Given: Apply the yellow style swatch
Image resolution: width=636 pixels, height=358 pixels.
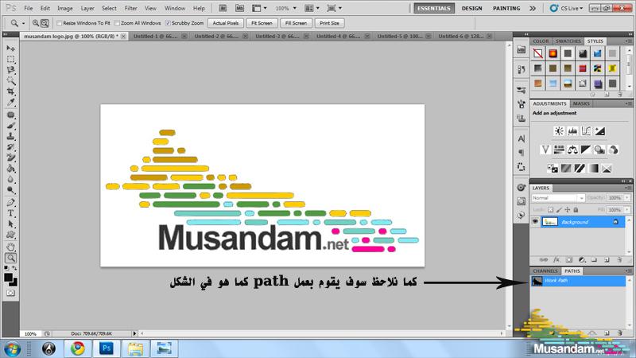Looking at the screenshot, I should click(x=612, y=68).
